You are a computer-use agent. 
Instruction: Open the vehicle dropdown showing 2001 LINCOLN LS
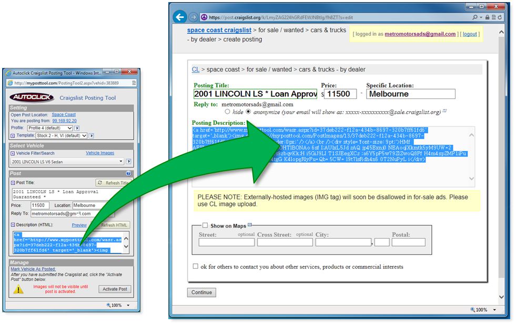tap(67, 162)
